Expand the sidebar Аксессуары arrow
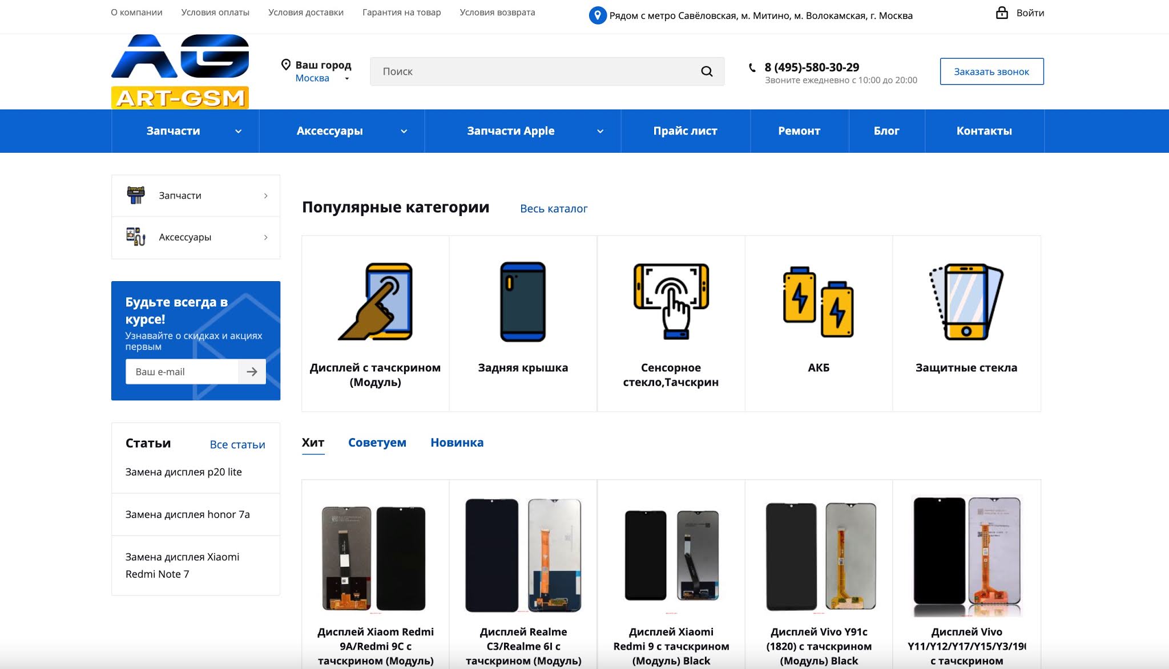Image resolution: width=1169 pixels, height=669 pixels. click(265, 237)
